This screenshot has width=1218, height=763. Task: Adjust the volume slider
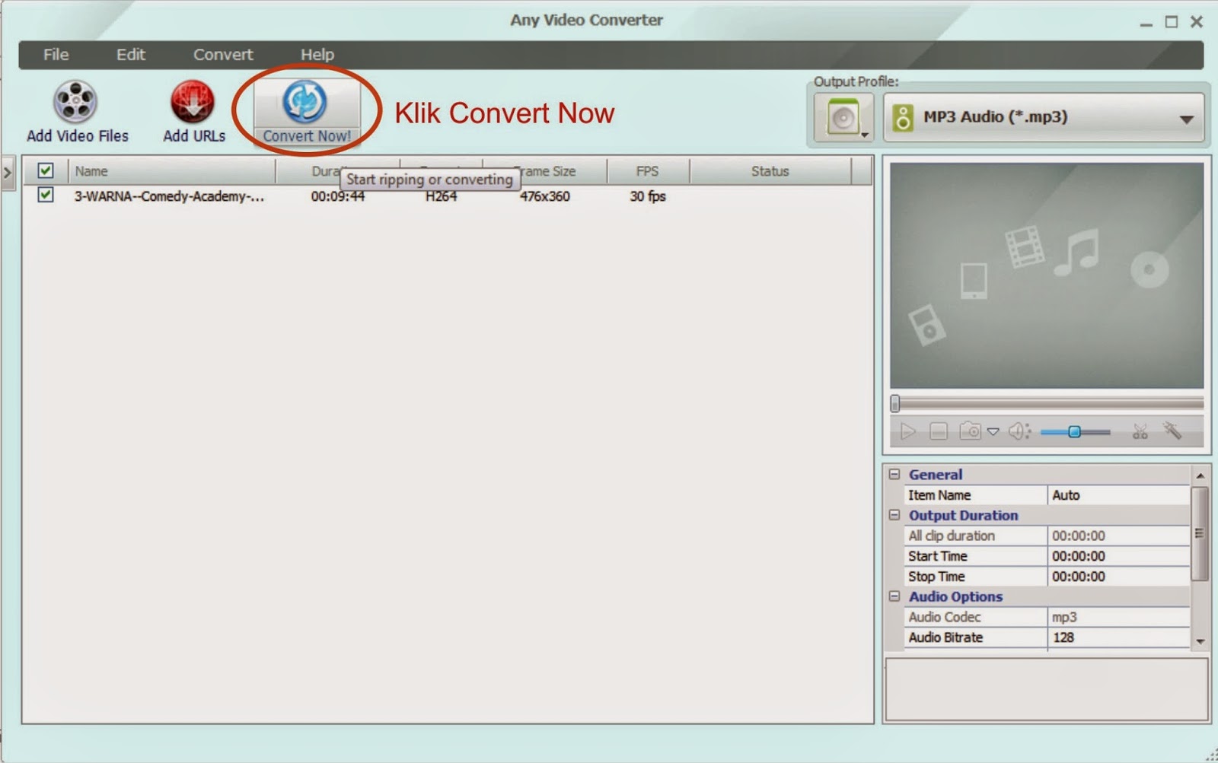pyautogui.click(x=1076, y=431)
